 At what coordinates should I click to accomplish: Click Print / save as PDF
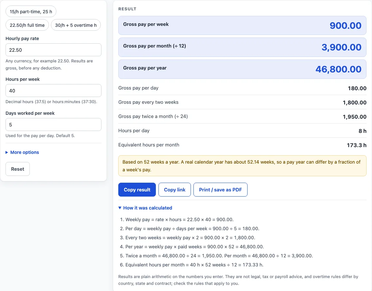coord(220,190)
